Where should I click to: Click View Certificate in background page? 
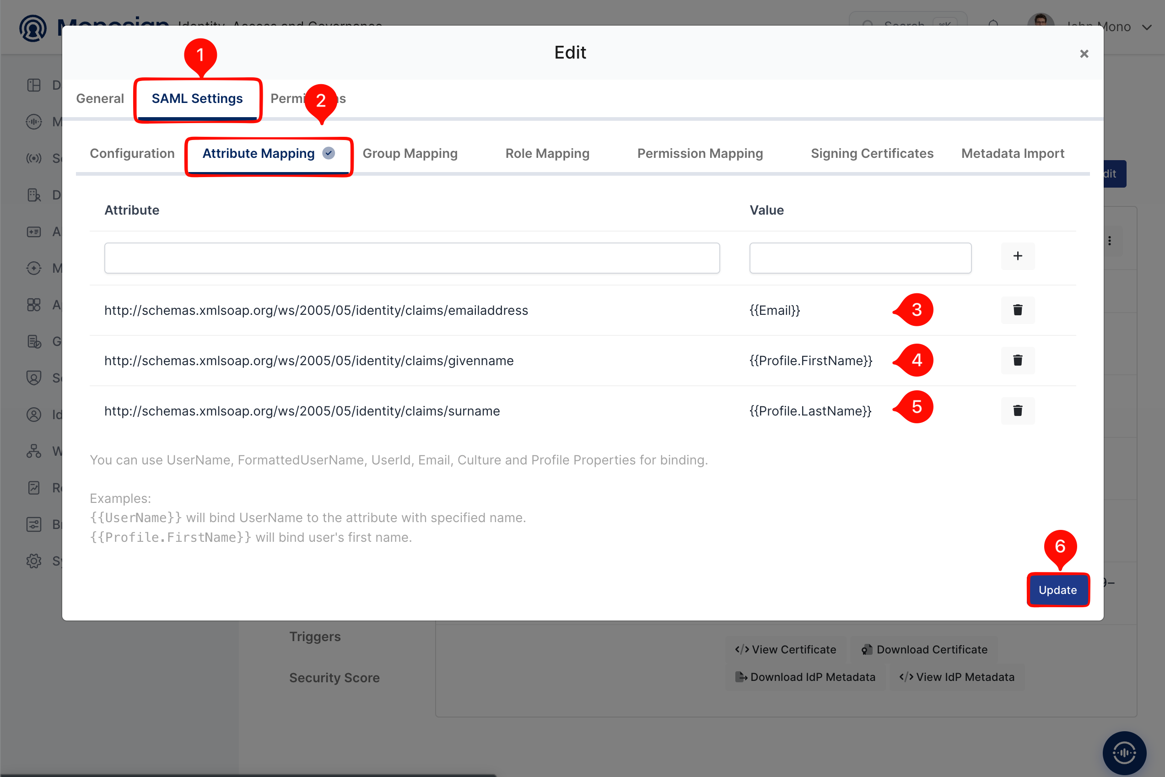[786, 650]
